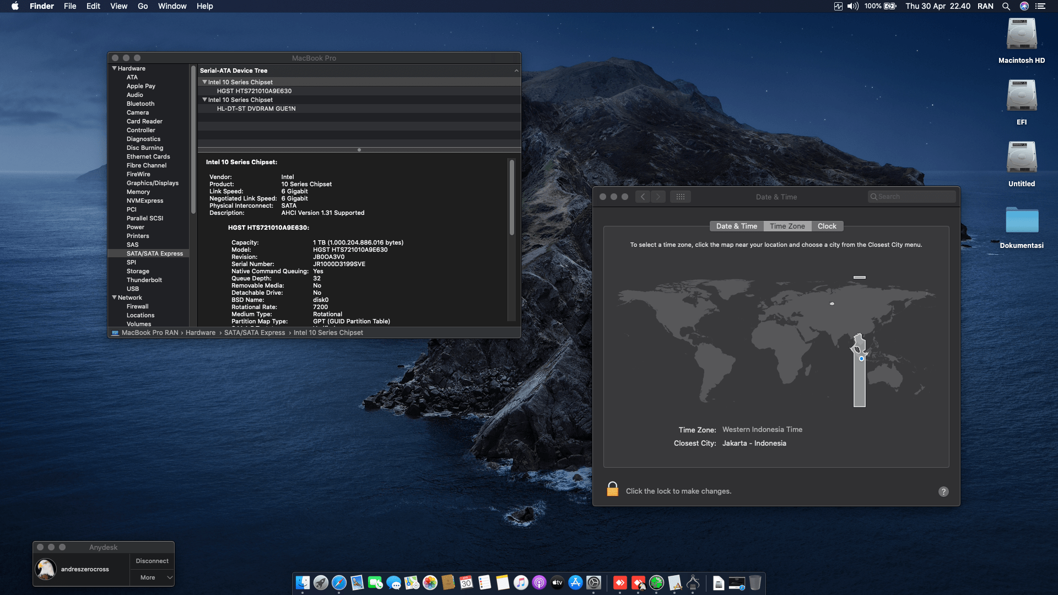
Task: Open System Information caliper icon in dock
Action: 693,582
